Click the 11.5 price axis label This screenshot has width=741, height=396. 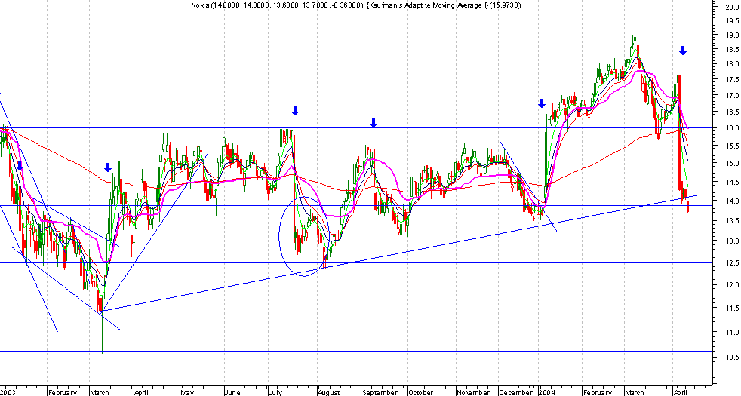point(731,309)
